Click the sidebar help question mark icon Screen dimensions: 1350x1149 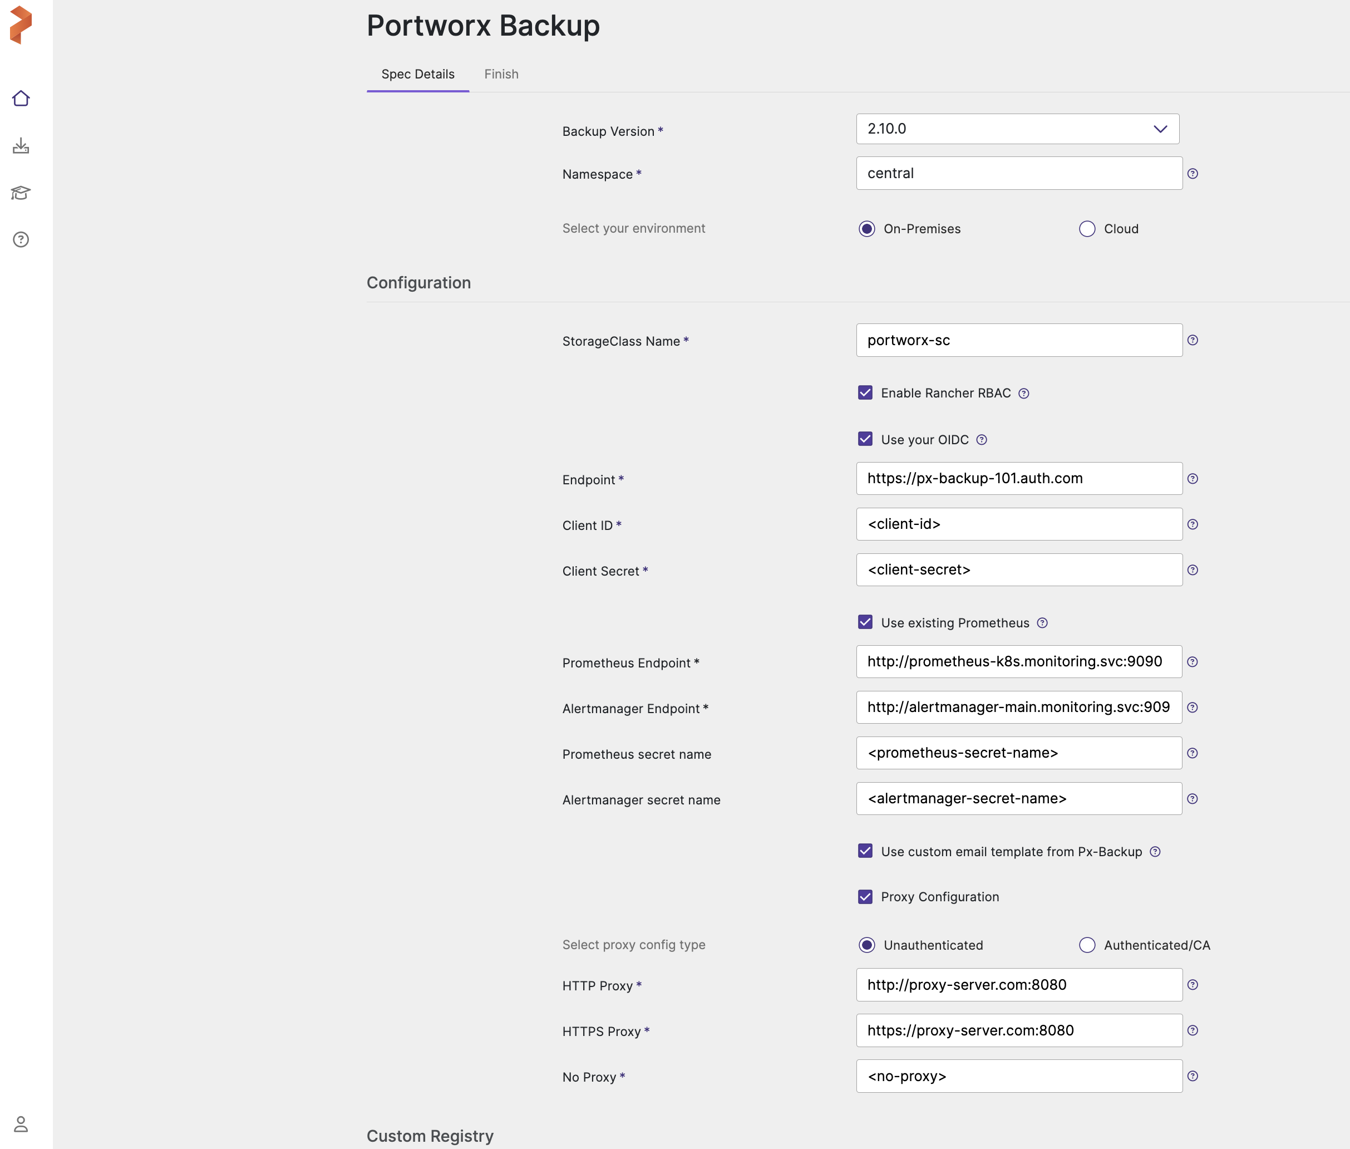click(x=21, y=240)
